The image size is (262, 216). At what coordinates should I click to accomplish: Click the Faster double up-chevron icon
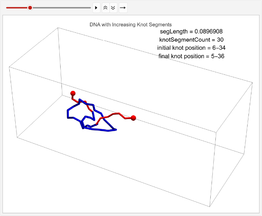tap(106, 8)
